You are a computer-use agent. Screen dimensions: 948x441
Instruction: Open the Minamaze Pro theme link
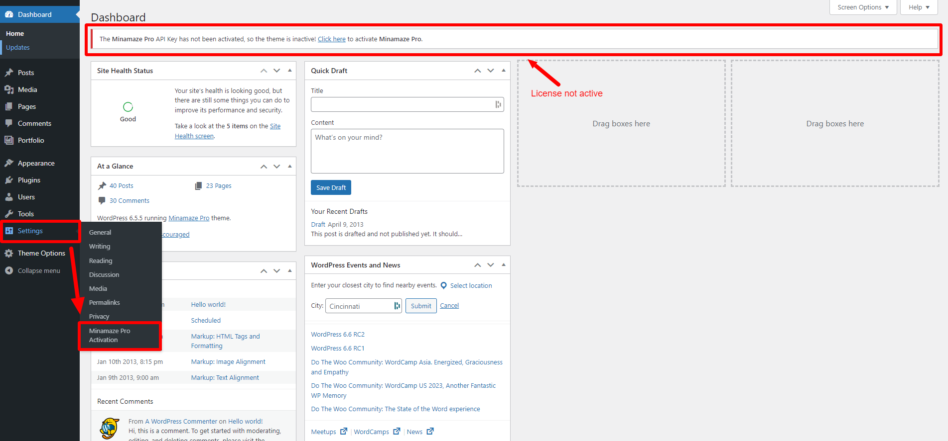[x=189, y=218]
